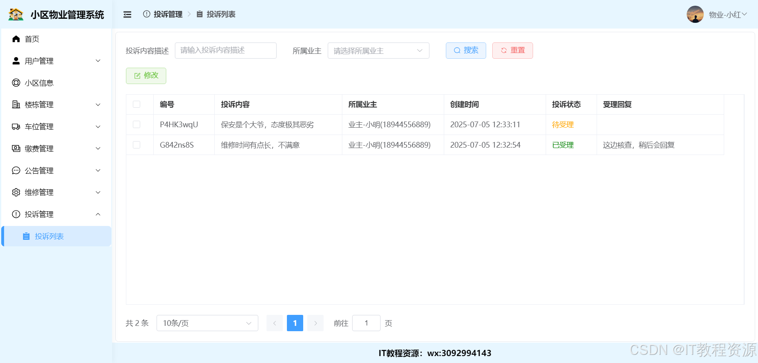Click the edit pencil icon in 修改 button
The height and width of the screenshot is (363, 758).
tap(137, 76)
